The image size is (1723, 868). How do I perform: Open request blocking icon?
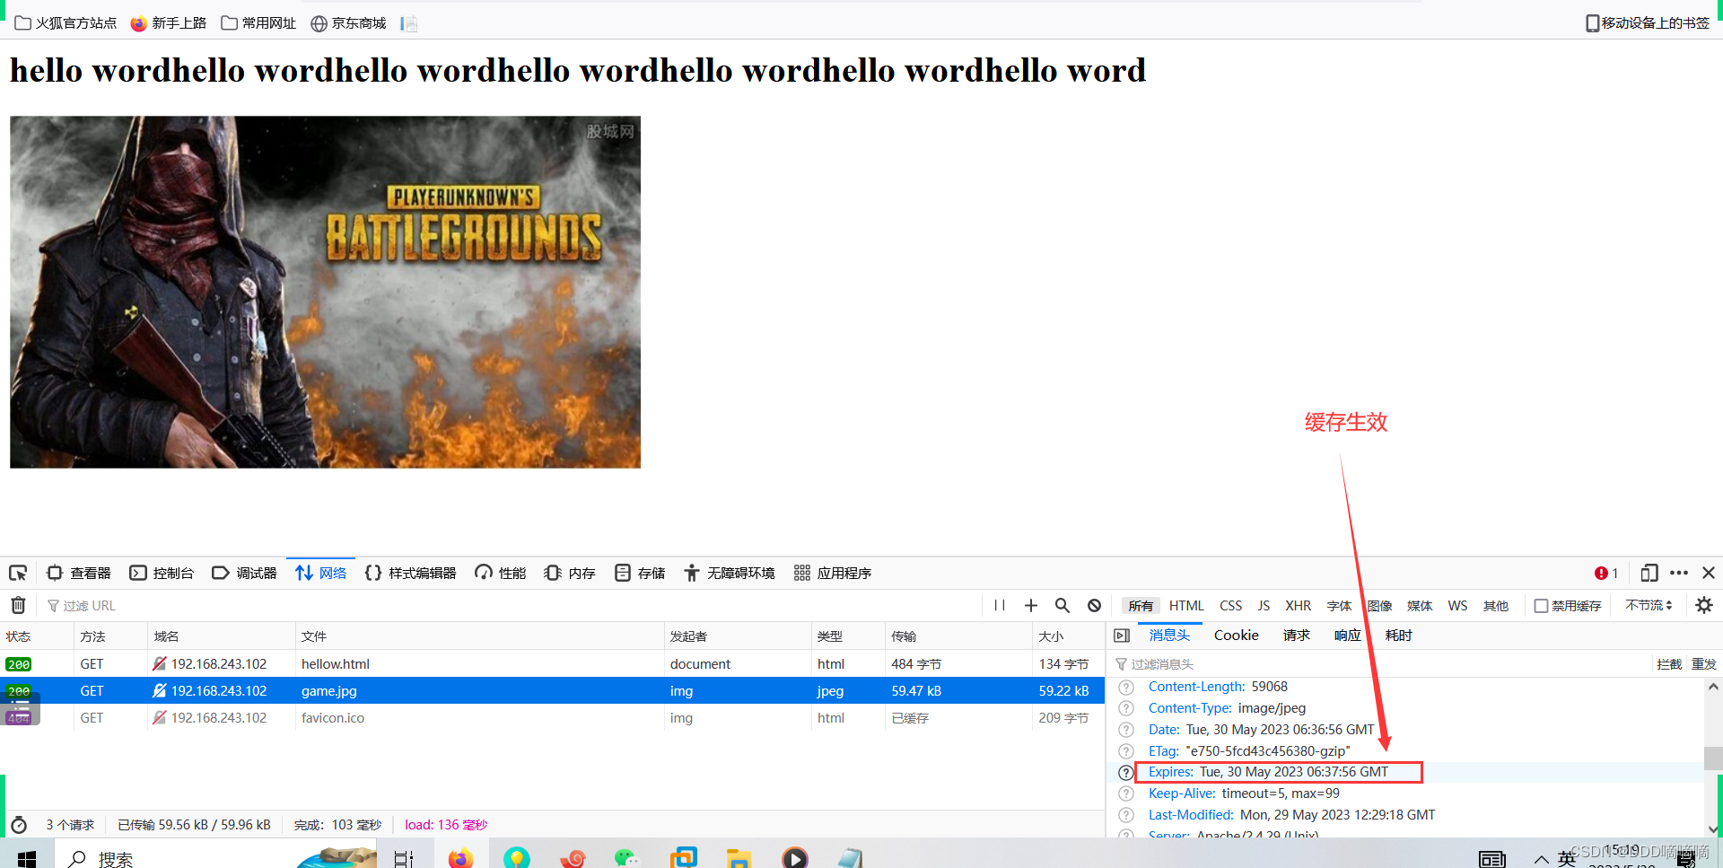pyautogui.click(x=1094, y=605)
